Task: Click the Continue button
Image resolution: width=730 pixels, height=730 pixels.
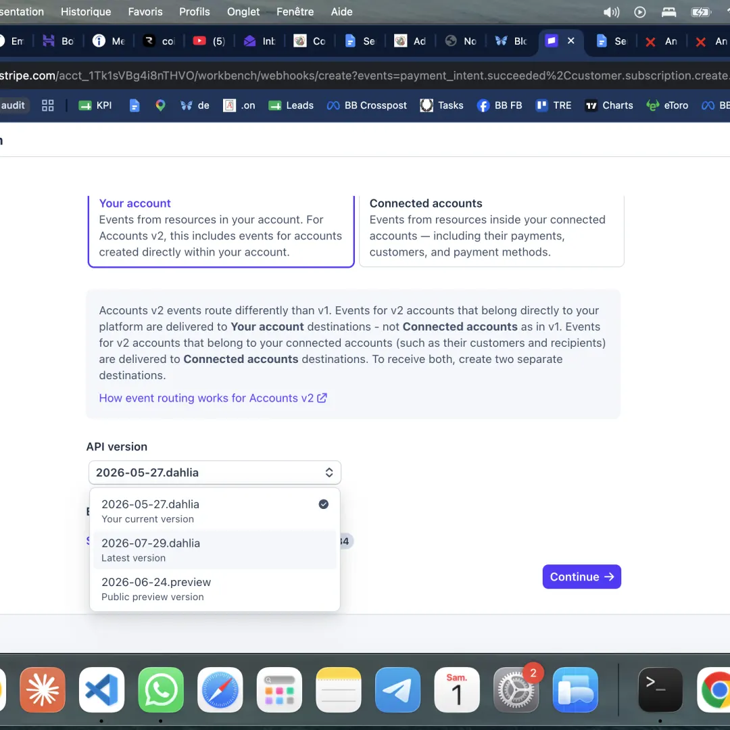Action: coord(581,577)
